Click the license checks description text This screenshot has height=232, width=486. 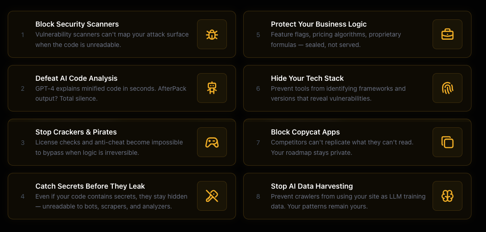coord(109,147)
